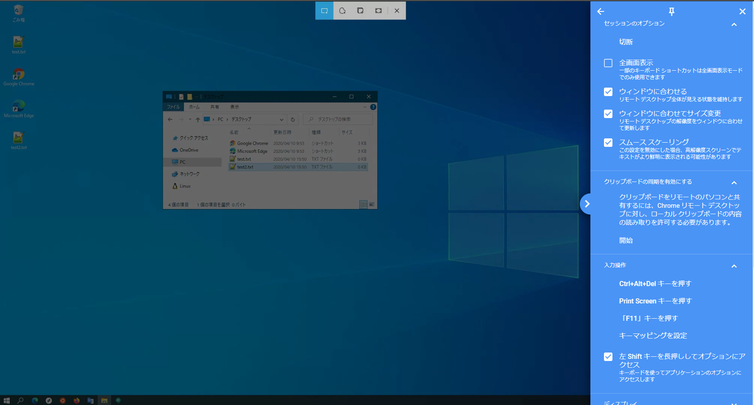Select the test2.txt desktop icon
This screenshot has width=754, height=405.
(19, 141)
